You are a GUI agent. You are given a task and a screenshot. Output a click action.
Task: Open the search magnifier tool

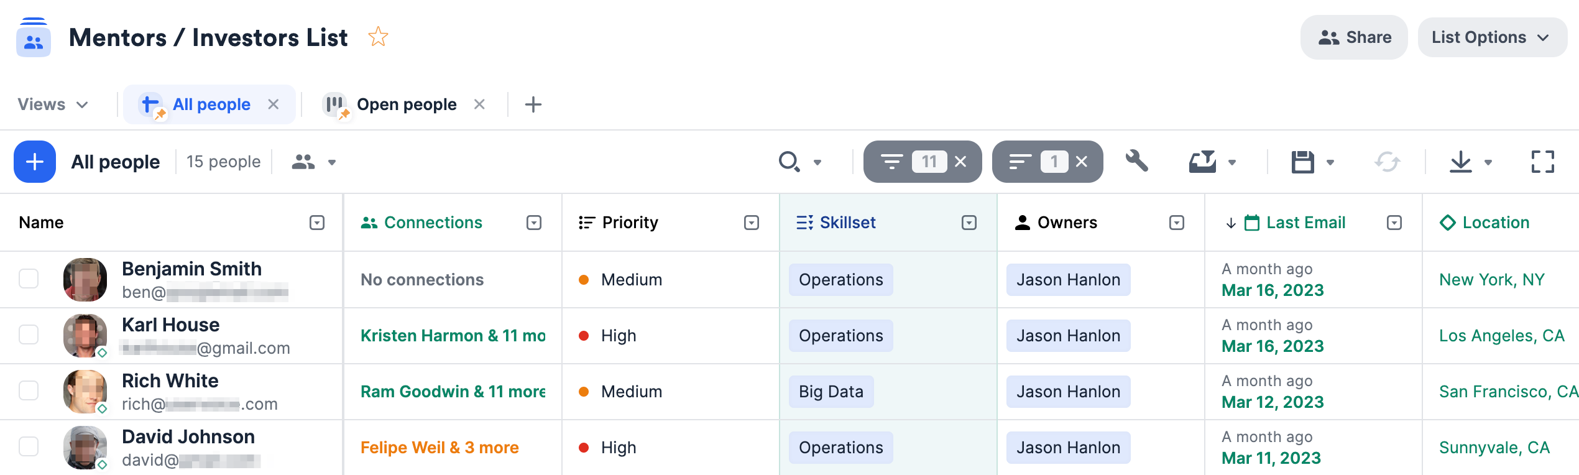(790, 162)
